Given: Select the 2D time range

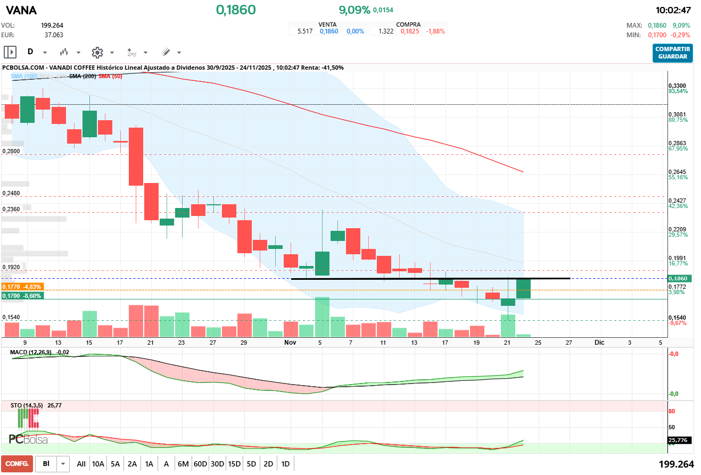Looking at the screenshot, I should 268,464.
